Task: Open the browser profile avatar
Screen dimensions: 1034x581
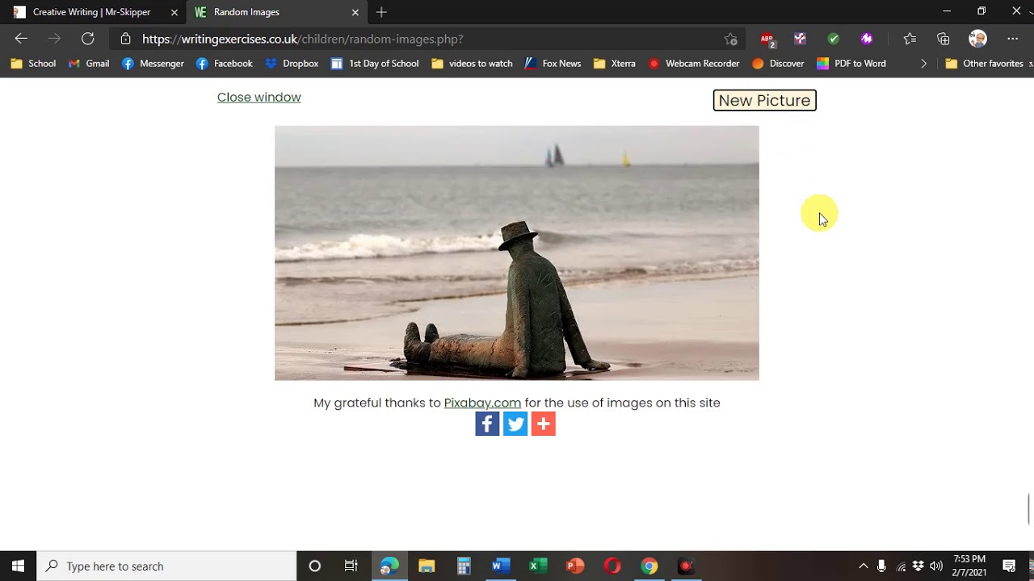Action: coord(977,39)
